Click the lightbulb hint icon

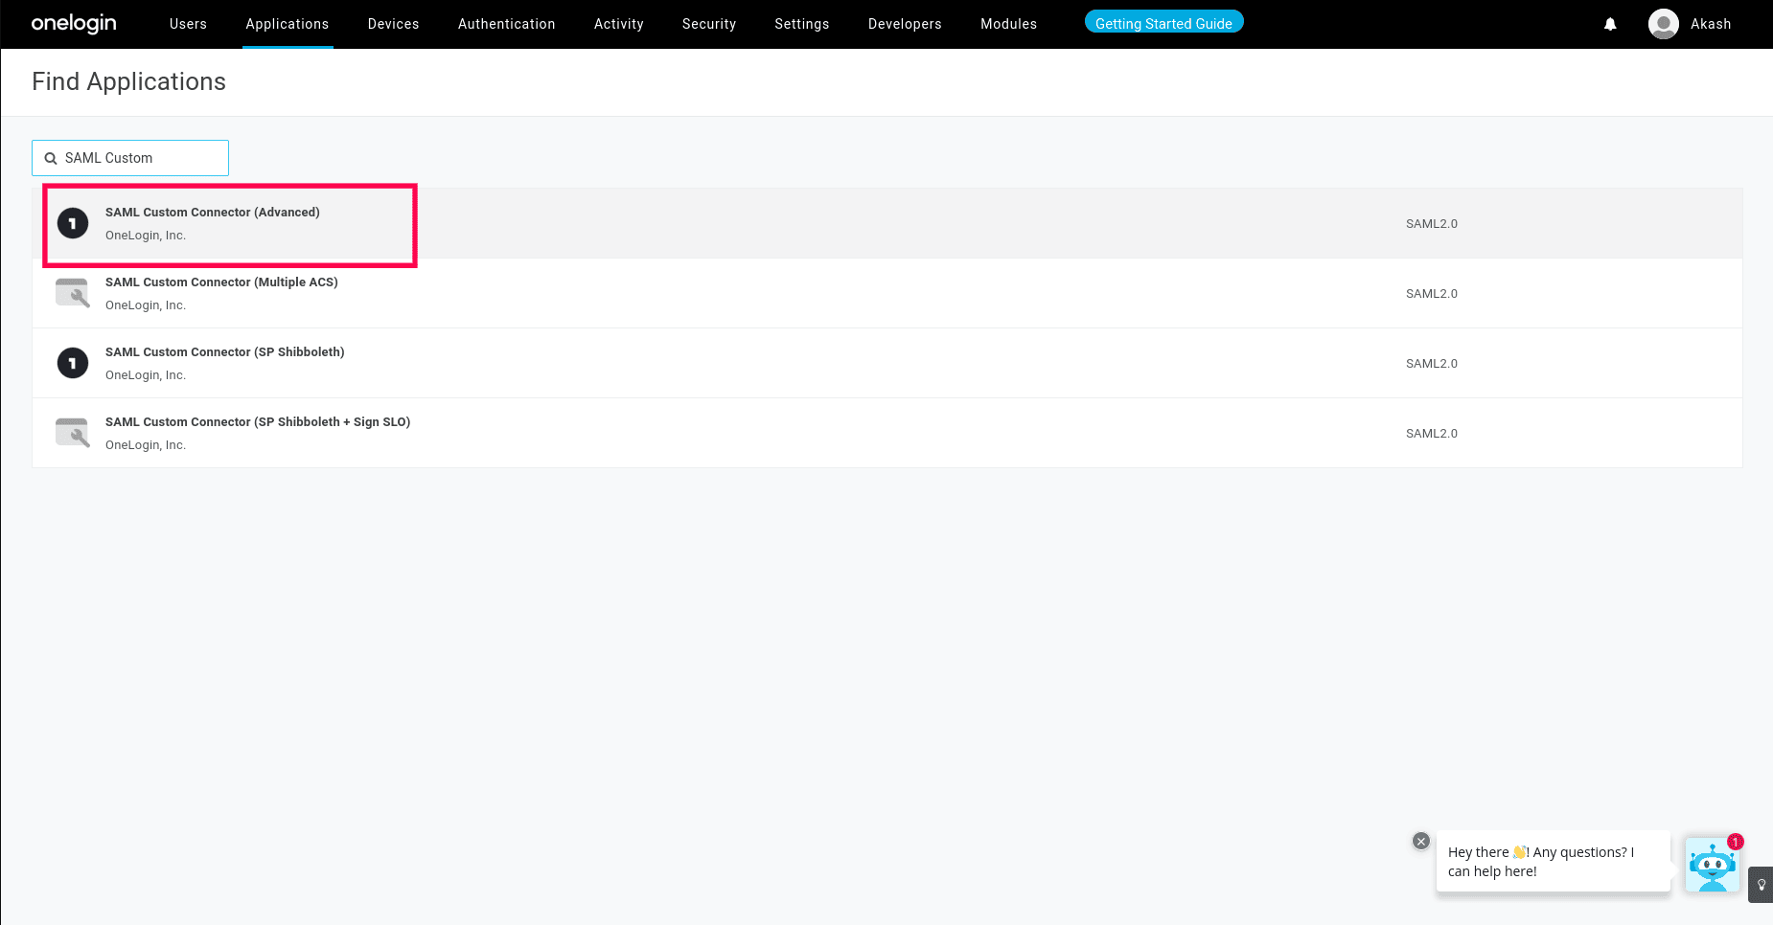(1761, 885)
